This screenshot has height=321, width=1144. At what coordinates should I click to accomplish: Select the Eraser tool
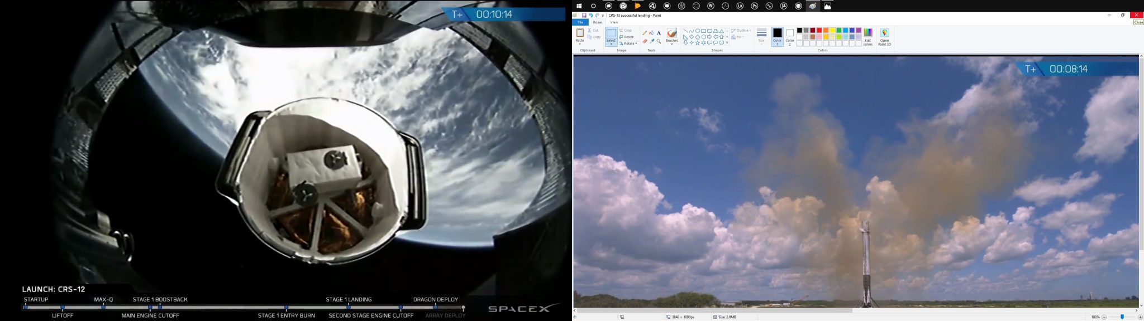pos(645,41)
